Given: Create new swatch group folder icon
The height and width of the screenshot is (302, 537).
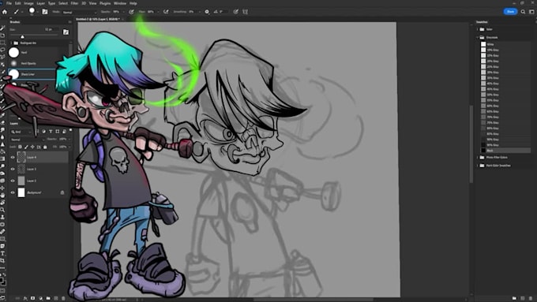Looking at the screenshot, I should point(514,299).
